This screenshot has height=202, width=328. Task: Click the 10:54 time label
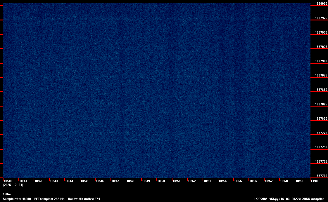(x=222, y=181)
